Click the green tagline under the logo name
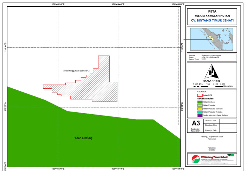The width and height of the screenshot is (245, 173). point(214,159)
